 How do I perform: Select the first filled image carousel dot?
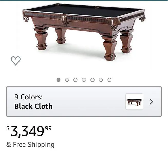pos(58,80)
